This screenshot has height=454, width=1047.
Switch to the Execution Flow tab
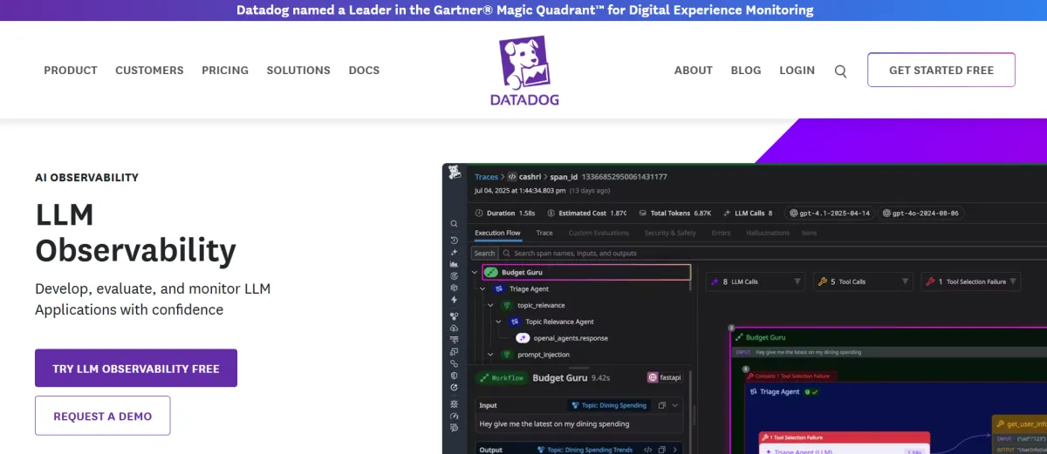(x=497, y=233)
